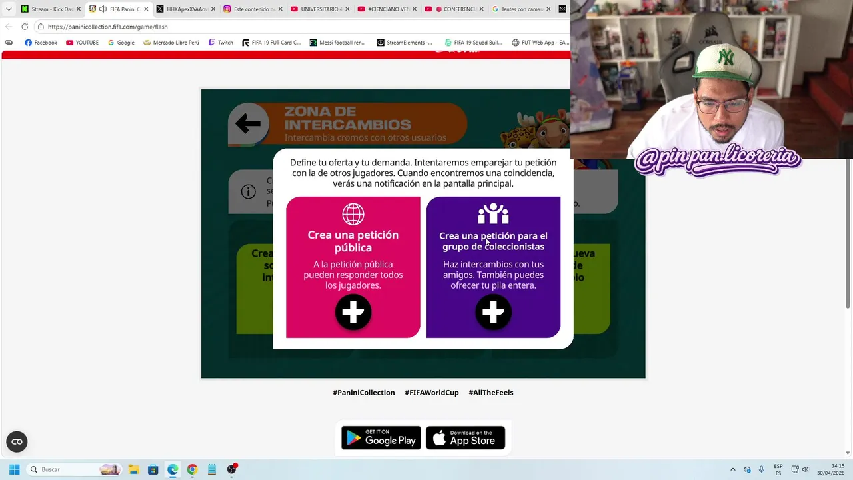Go back with the black arrow icon
This screenshot has height=480, width=853.
(248, 123)
